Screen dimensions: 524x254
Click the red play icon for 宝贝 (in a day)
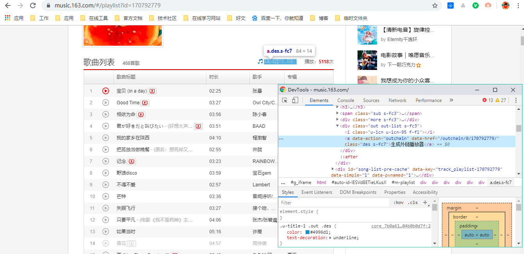[105, 90]
